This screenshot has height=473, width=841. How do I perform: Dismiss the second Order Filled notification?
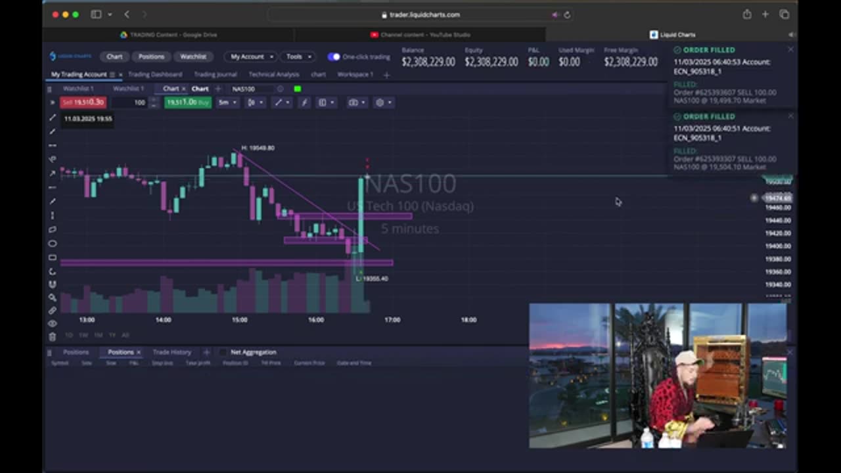coord(790,116)
